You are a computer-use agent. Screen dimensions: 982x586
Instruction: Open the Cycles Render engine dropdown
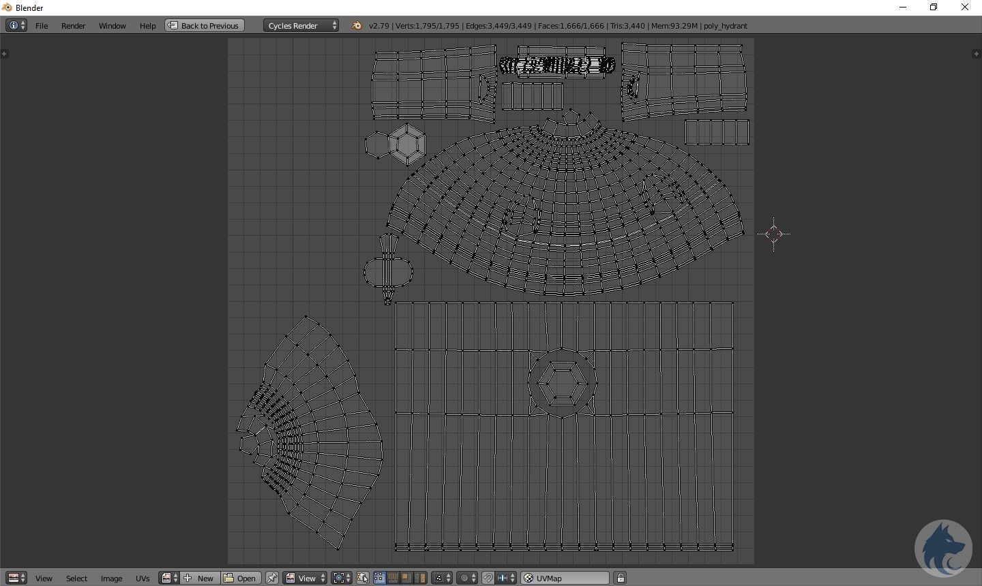(x=301, y=26)
